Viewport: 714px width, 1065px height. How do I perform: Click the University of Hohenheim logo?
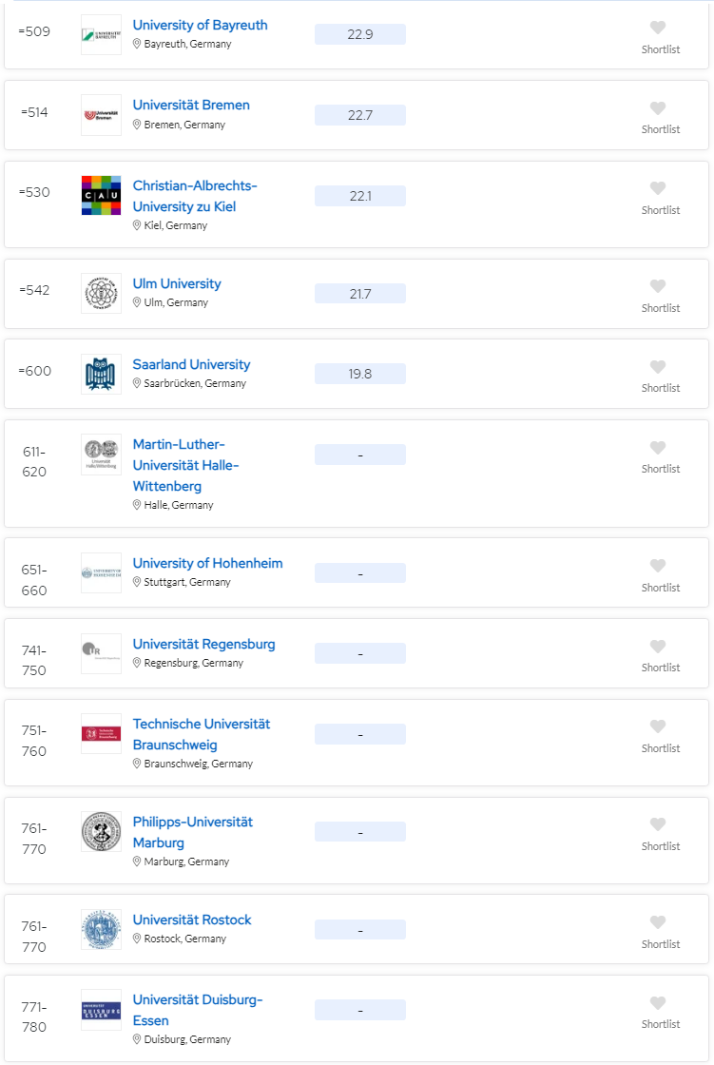click(101, 572)
